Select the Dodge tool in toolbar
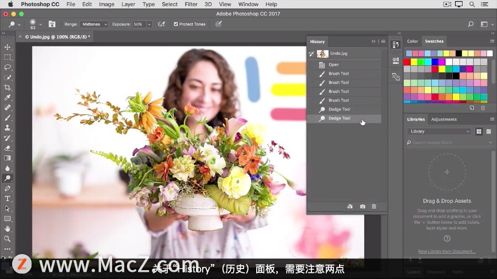The width and height of the screenshot is (497, 279). tap(7, 178)
